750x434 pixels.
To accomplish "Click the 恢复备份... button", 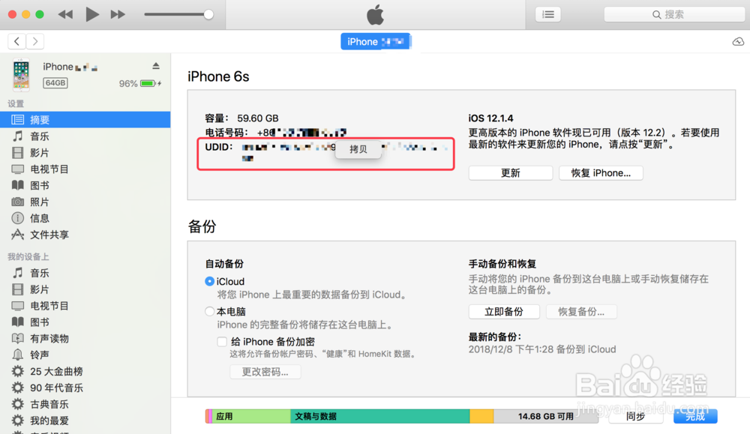I will (581, 312).
